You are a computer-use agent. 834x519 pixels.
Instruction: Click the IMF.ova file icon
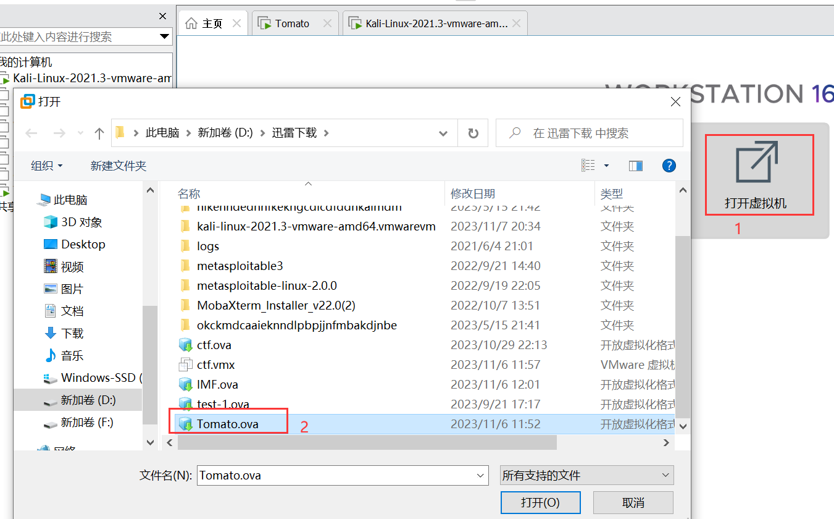185,384
